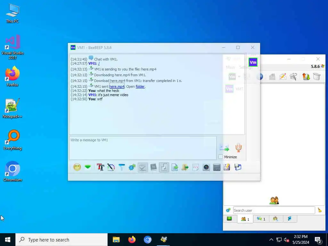Open chat settings blue-green gear icon
328x246 pixels.
132,167
